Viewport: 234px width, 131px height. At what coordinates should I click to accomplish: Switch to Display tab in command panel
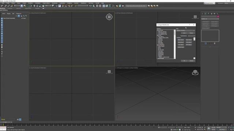click(x=215, y=14)
